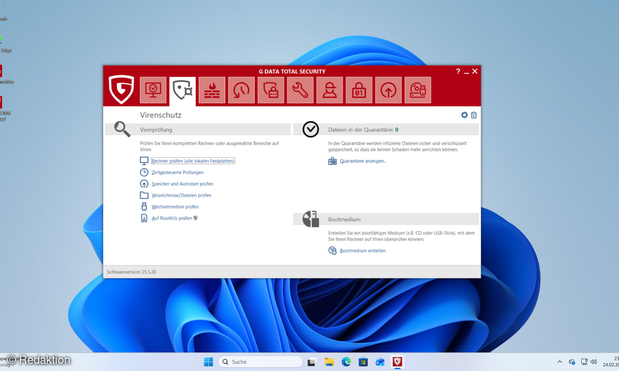Open the help question mark menu
This screenshot has width=619, height=371.
point(458,71)
